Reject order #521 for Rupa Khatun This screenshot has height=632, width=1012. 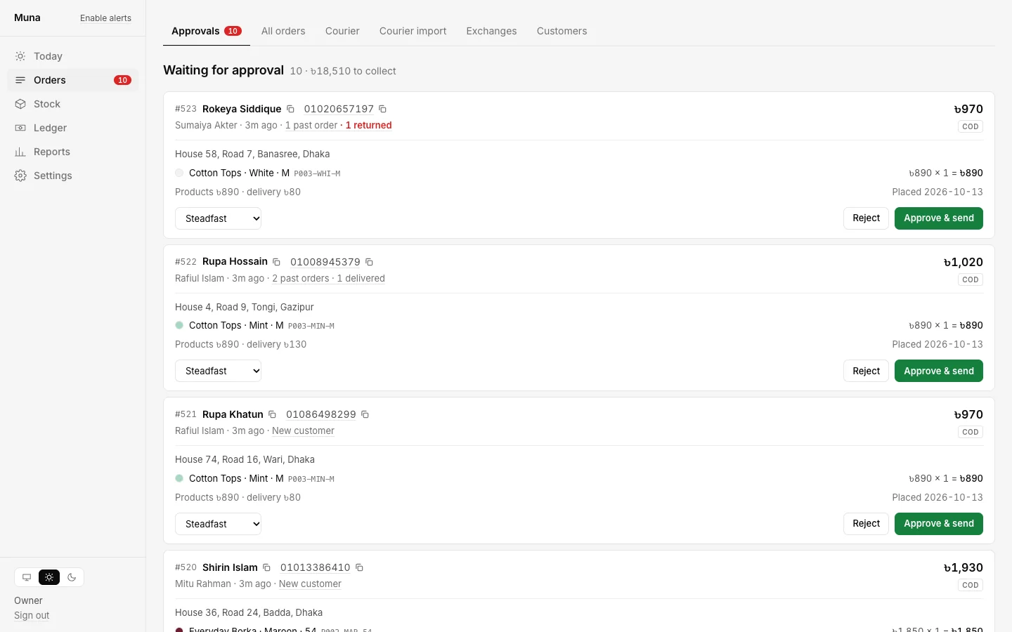[x=866, y=524]
